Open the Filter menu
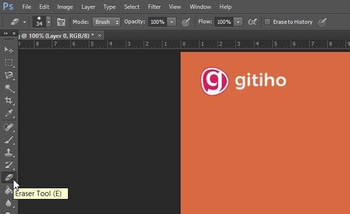 click(x=154, y=7)
